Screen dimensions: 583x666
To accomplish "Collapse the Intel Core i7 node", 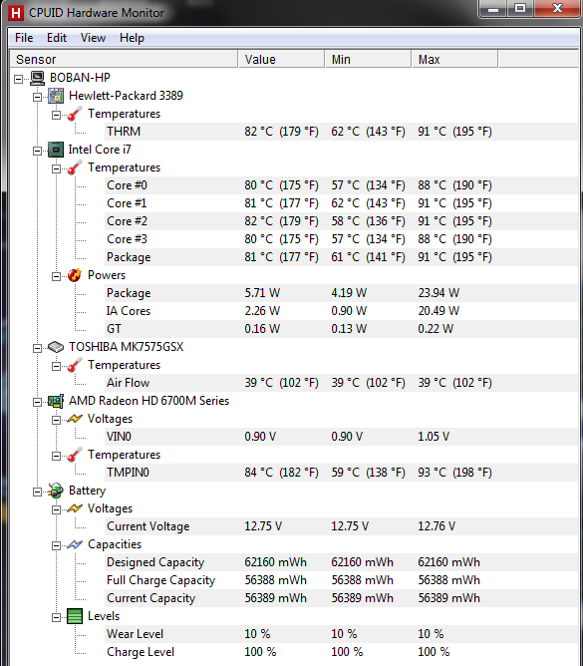I will tap(37, 151).
